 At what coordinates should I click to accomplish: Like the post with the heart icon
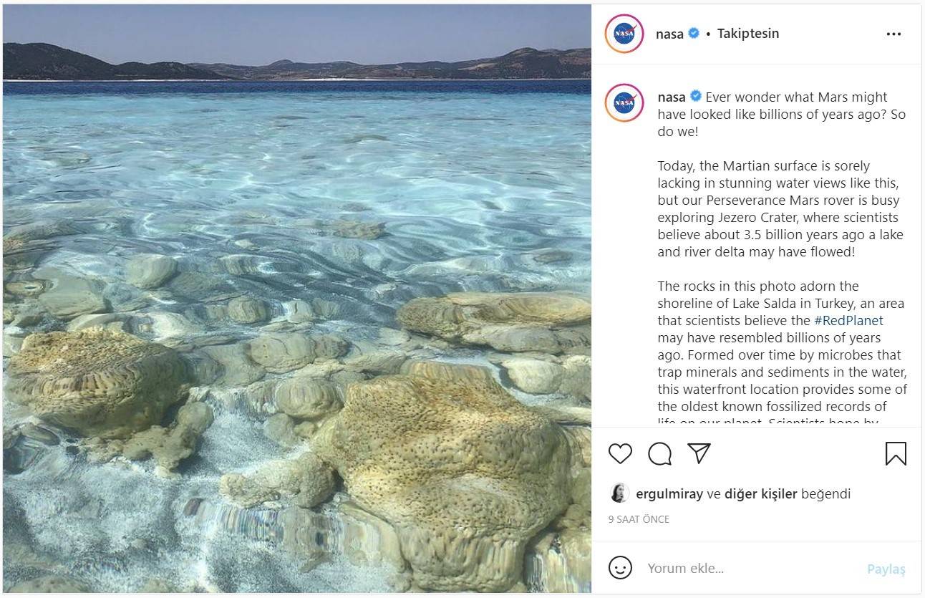620,453
